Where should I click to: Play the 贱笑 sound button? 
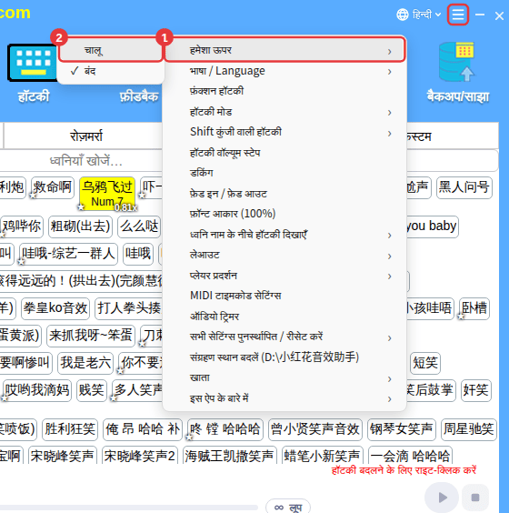click(x=91, y=390)
